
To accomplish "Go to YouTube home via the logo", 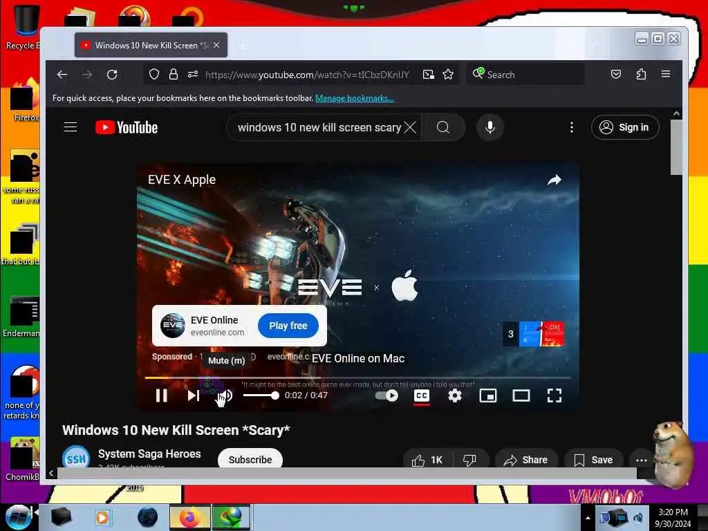I will coord(127,127).
